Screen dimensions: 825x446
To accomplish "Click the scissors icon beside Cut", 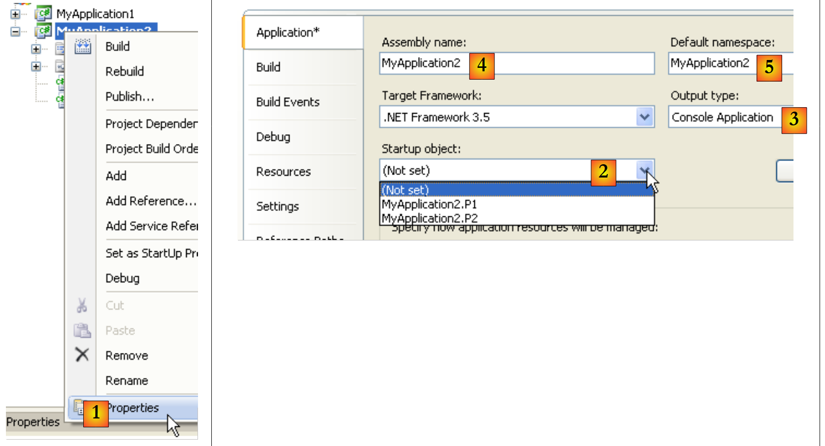I will click(82, 305).
